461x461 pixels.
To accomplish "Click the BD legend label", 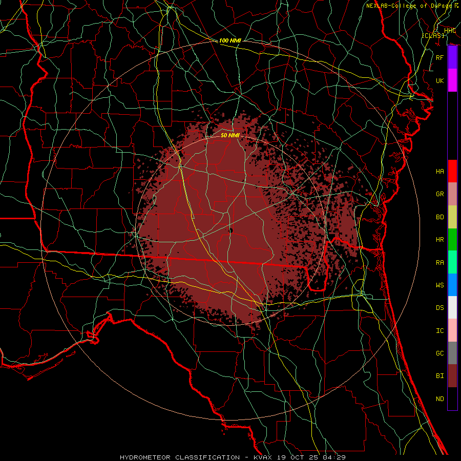I will [x=439, y=217].
